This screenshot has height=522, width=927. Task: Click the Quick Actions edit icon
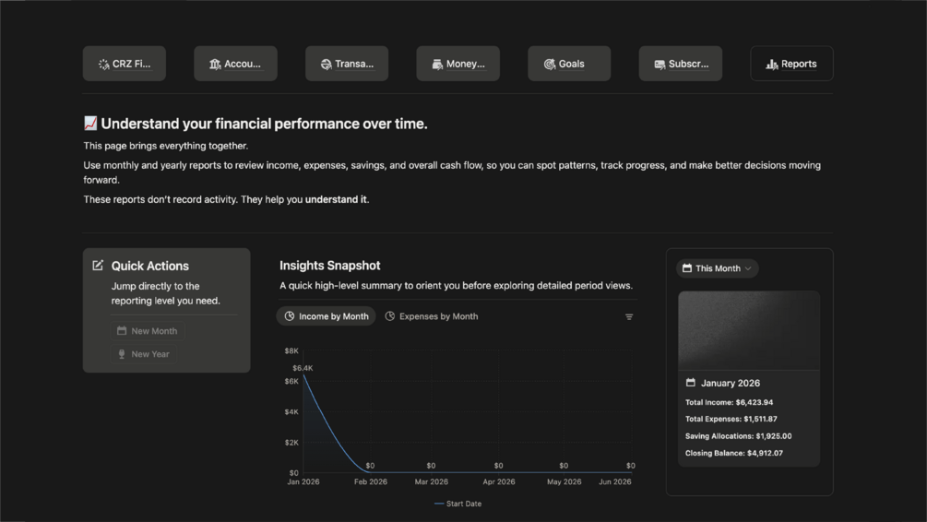pos(98,266)
